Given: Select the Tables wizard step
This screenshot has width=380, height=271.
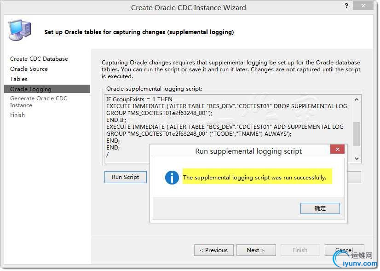Looking at the screenshot, I should tap(19, 79).
